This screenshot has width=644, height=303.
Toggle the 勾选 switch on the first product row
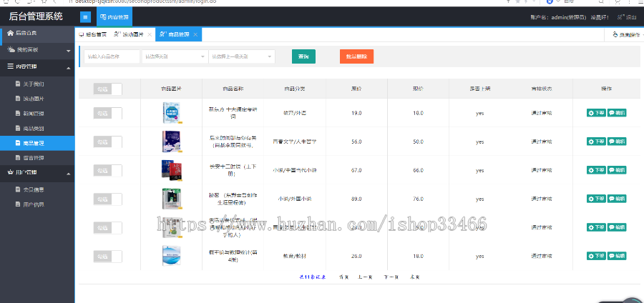point(107,113)
